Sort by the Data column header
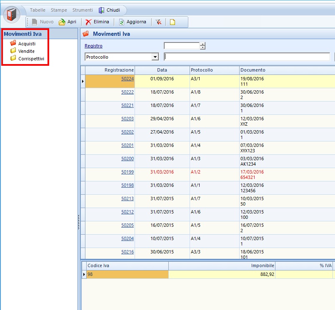 tap(162, 70)
